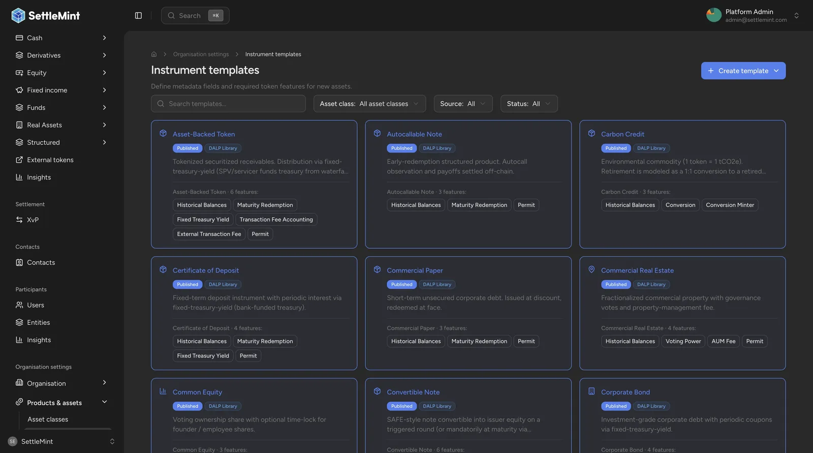Click the Instrument templates breadcrumb text
This screenshot has height=453, width=813.
pos(273,54)
